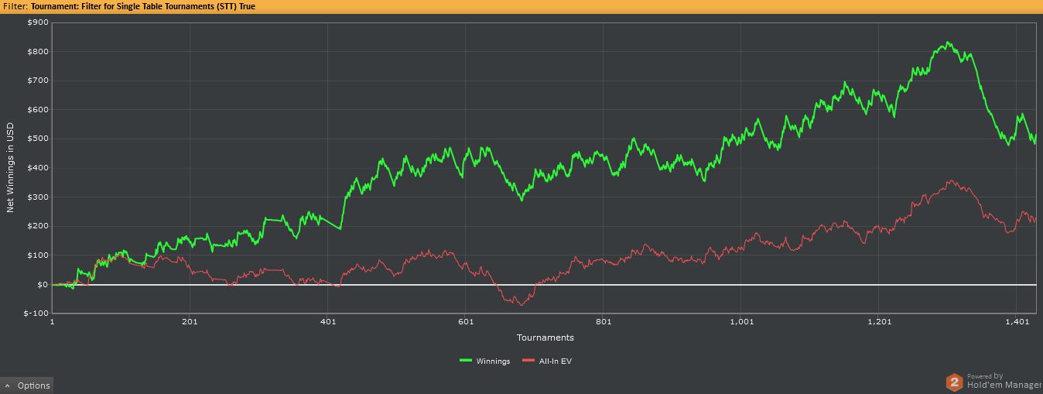Screen dimensions: 1043x394
Task: Click the $0 y-axis tick label
Action: [x=43, y=285]
